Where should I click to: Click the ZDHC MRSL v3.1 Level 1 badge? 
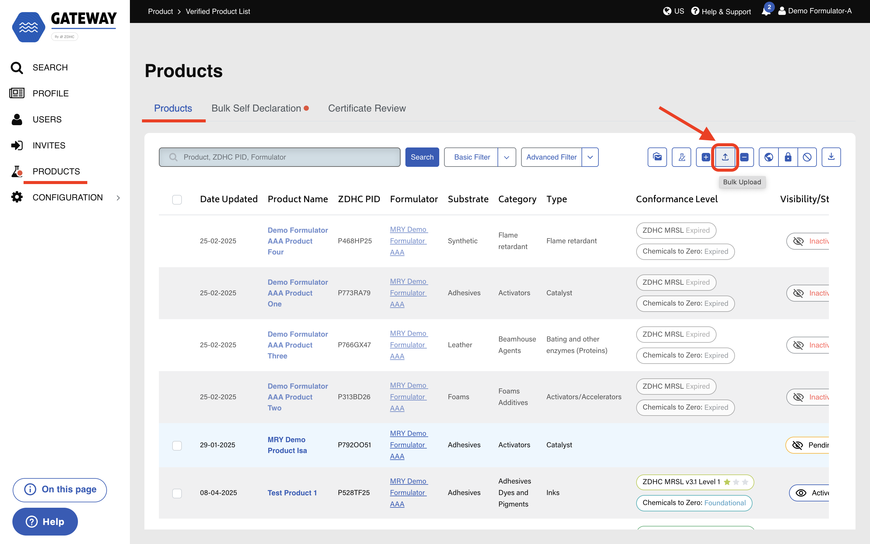pyautogui.click(x=695, y=482)
